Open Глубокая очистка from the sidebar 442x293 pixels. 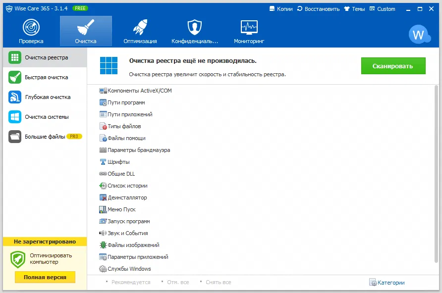coord(15,97)
